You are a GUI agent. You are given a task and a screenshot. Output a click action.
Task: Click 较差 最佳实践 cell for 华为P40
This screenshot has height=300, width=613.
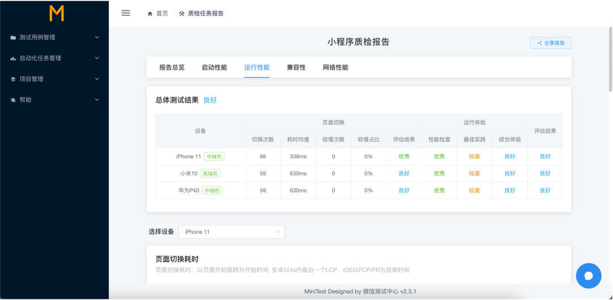[475, 191]
